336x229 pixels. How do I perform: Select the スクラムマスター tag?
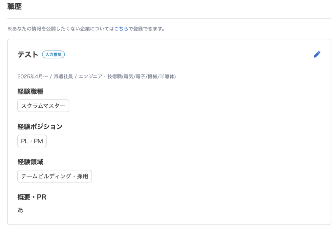[x=43, y=106]
